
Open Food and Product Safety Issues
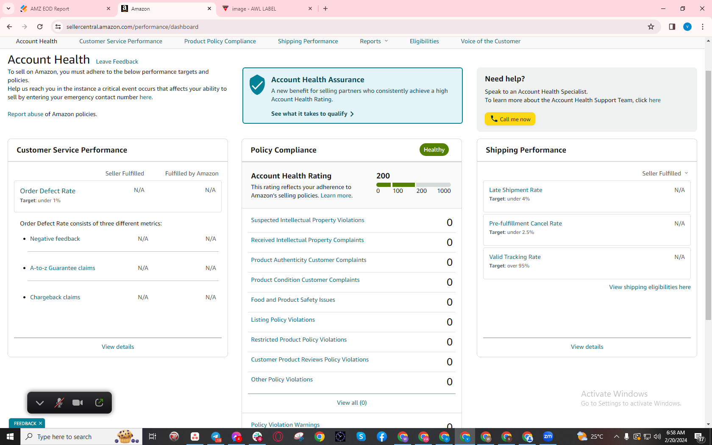(x=293, y=300)
